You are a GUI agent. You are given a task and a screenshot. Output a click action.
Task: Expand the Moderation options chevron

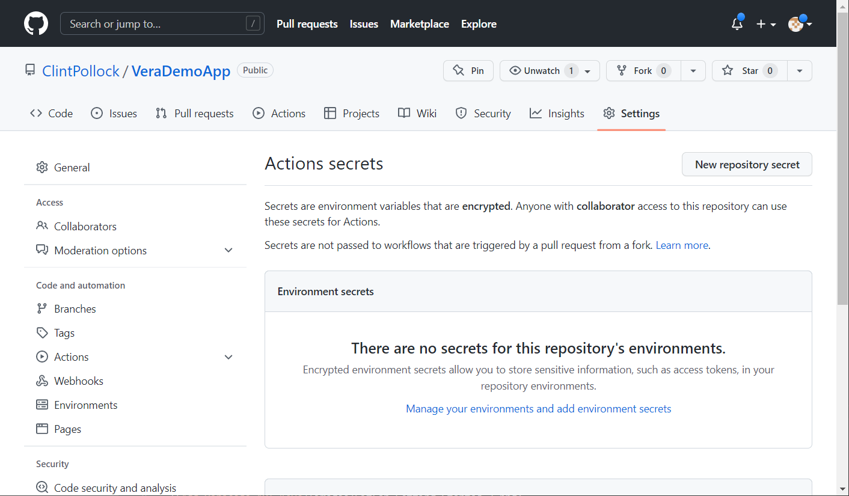point(228,251)
